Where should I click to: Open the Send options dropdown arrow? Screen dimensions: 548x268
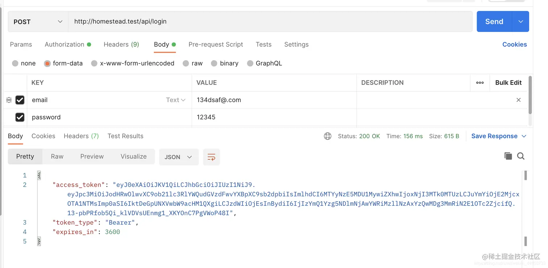click(x=521, y=21)
